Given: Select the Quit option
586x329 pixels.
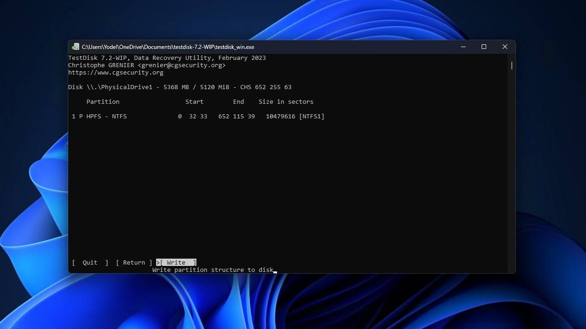Looking at the screenshot, I should 90,262.
